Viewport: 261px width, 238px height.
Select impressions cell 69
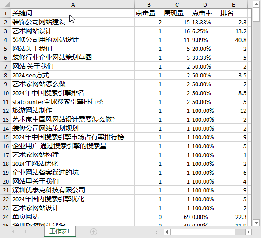point(177,217)
